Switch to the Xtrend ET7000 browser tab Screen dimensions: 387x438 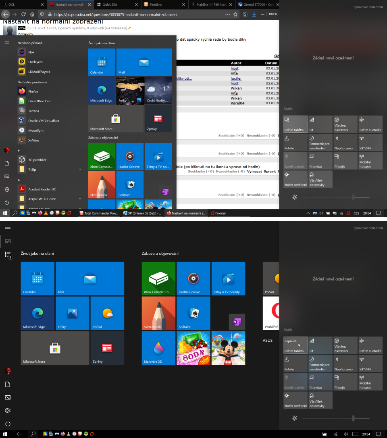point(258,4)
